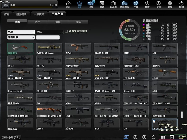The width and height of the screenshot is (187, 140).
Task: Open the 資訊 info icon
Action: pyautogui.click(x=159, y=5)
